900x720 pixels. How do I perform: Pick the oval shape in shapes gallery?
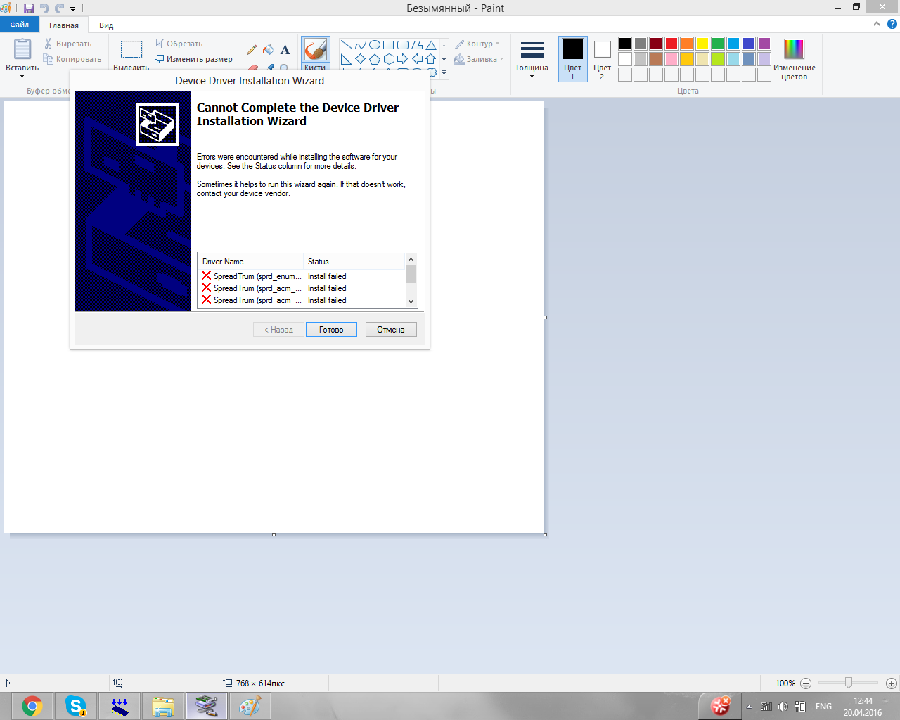click(x=374, y=45)
